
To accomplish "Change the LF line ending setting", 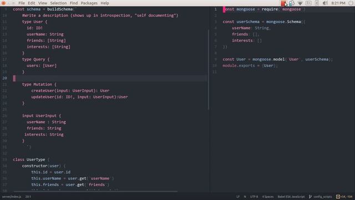I will (x=238, y=197).
